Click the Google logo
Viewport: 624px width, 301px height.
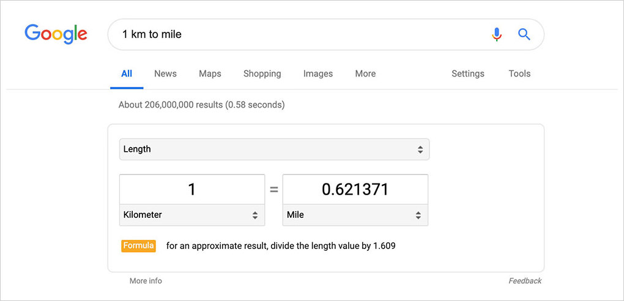[x=56, y=34]
